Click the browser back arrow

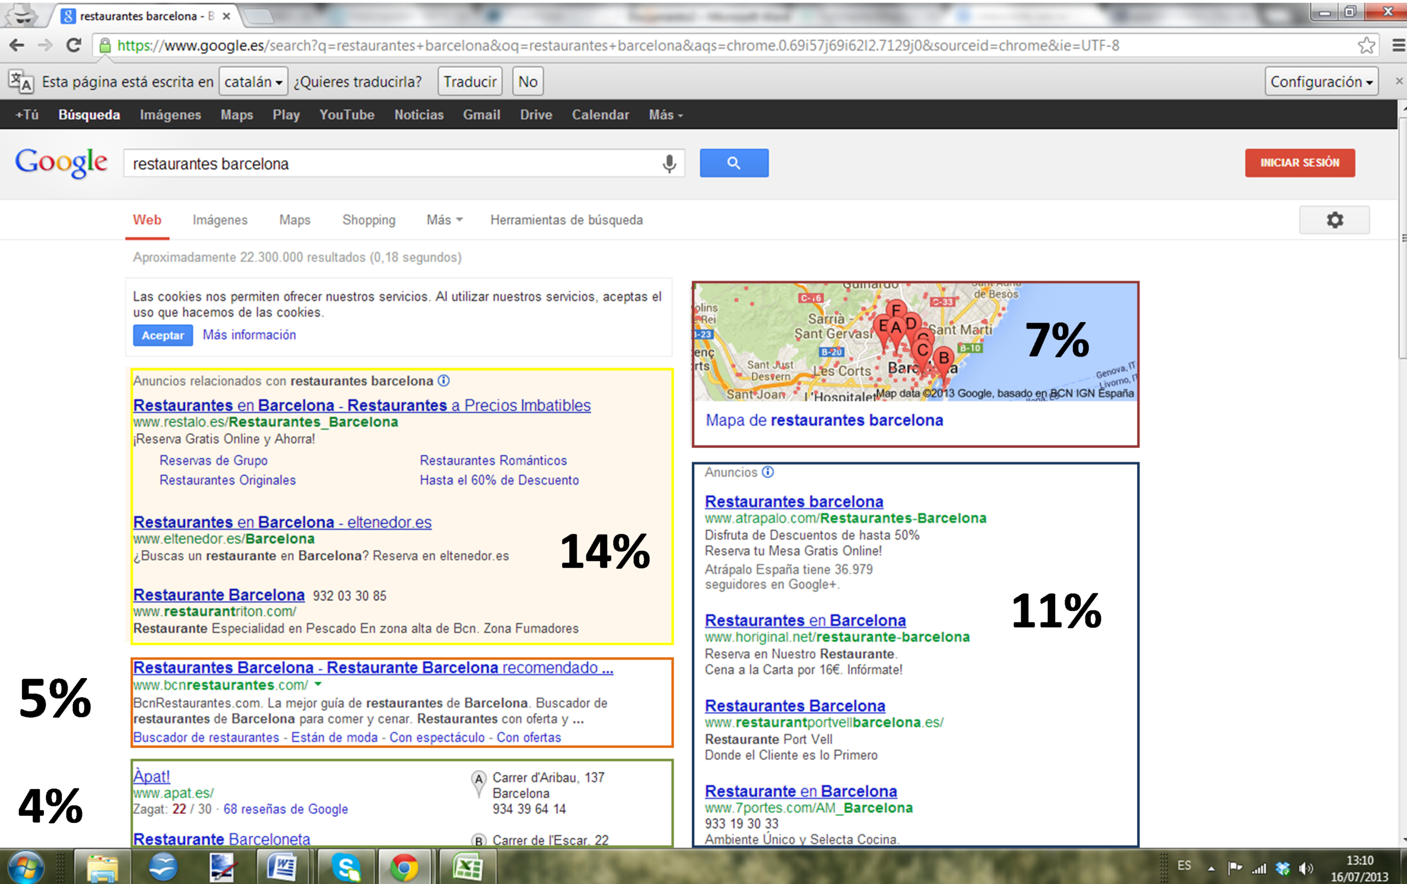point(18,46)
